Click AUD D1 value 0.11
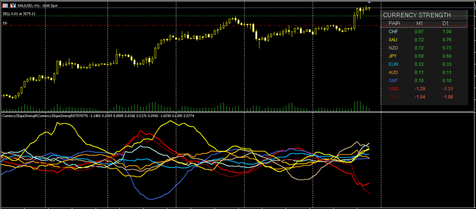 pyautogui.click(x=447, y=72)
